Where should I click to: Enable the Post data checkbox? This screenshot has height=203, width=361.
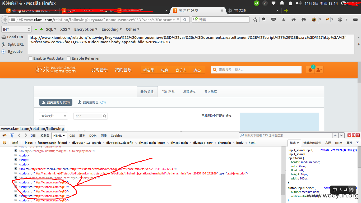pyautogui.click(x=30, y=58)
